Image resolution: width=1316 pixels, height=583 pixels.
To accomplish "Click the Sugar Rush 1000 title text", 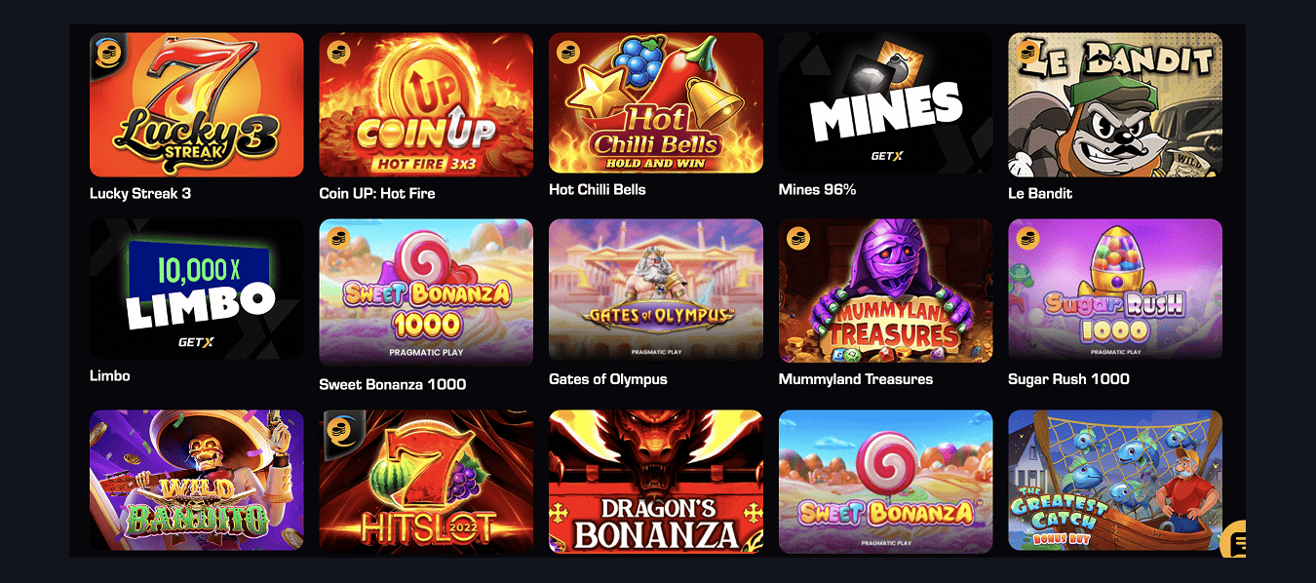I will pos(1068,379).
